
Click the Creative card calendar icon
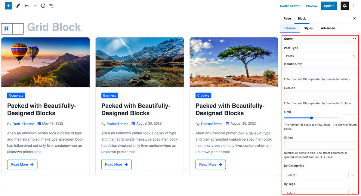point(227,124)
